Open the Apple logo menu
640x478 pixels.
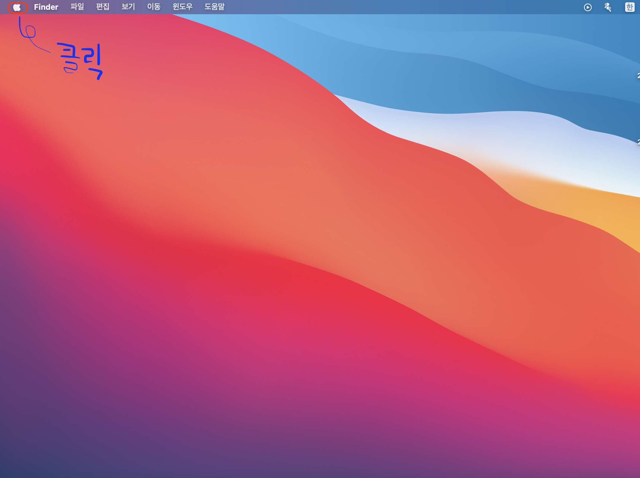pyautogui.click(x=17, y=7)
